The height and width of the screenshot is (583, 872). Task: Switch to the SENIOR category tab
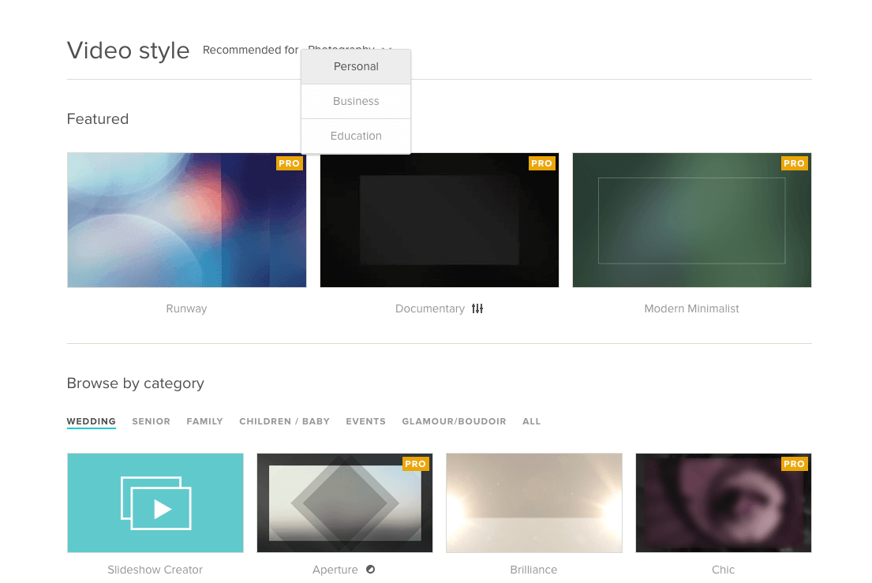tap(151, 421)
